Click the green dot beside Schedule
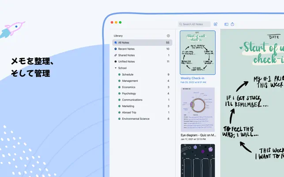 tap(119, 74)
